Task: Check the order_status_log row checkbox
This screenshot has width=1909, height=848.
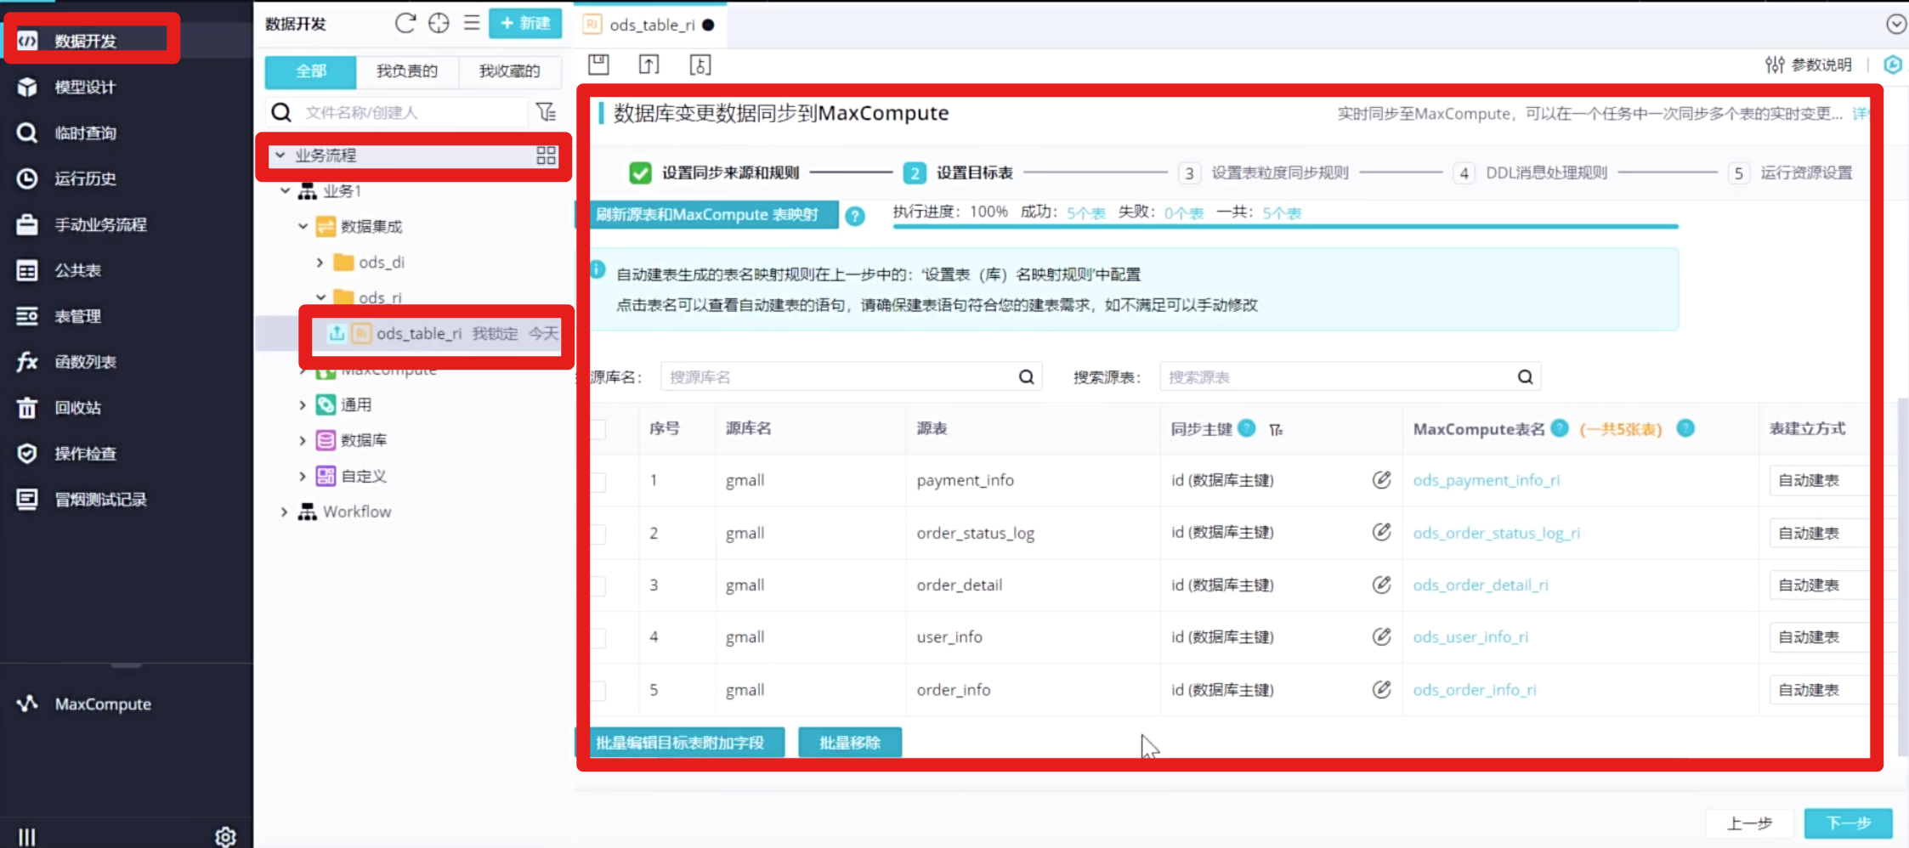Action: (598, 534)
